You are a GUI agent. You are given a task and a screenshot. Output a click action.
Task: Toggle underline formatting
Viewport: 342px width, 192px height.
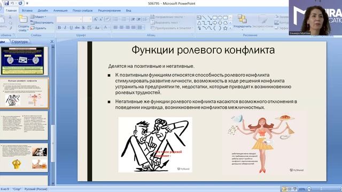(71, 27)
